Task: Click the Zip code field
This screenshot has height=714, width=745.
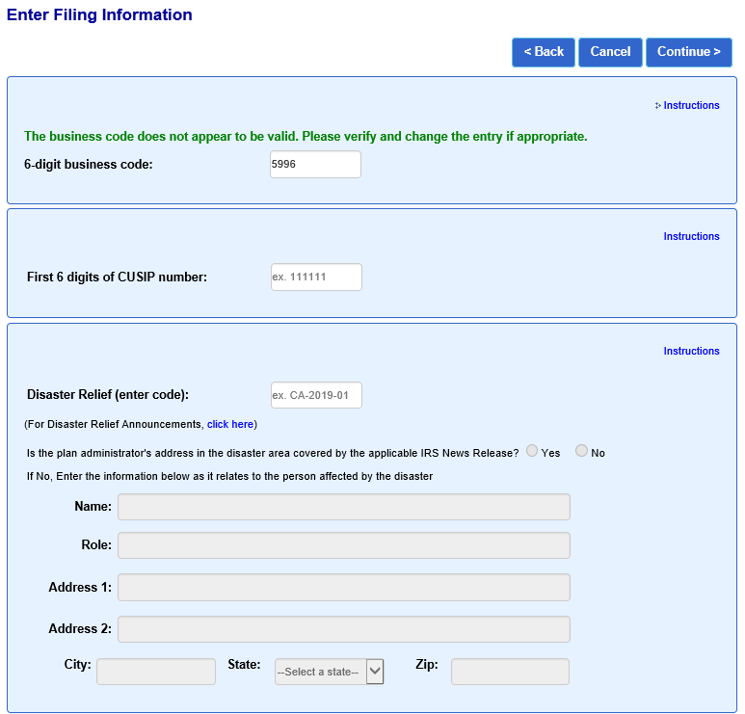Action: point(510,672)
